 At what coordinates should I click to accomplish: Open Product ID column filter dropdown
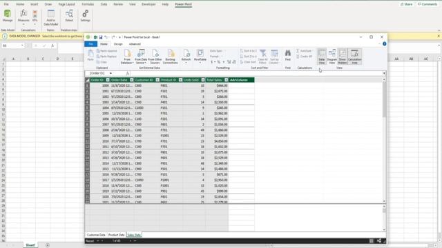coord(180,80)
